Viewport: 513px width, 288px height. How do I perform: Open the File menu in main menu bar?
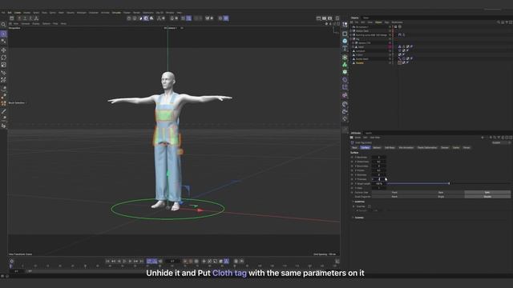coord(3,13)
